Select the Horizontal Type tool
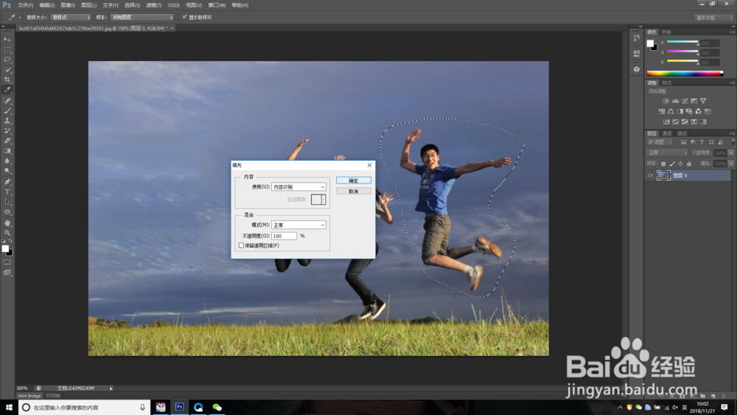Screen dimensions: 737x415 7,192
